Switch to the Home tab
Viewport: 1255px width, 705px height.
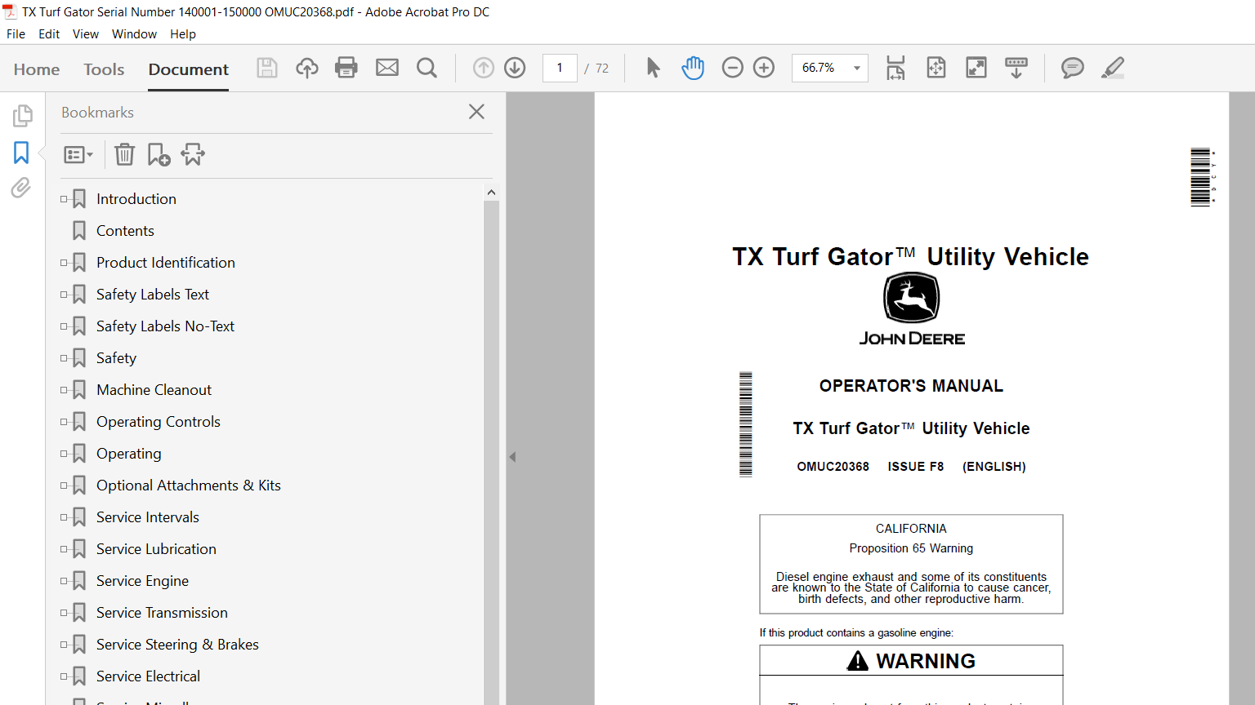[x=37, y=69]
